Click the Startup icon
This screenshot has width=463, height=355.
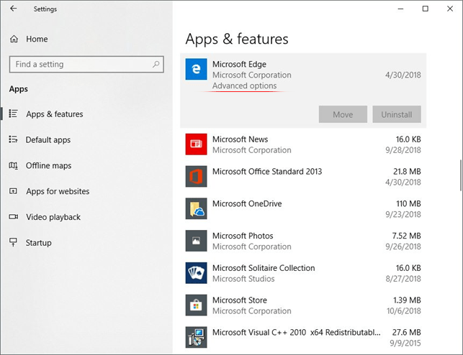(x=13, y=242)
